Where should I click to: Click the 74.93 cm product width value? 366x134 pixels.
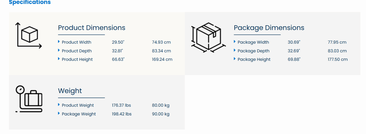(x=161, y=42)
